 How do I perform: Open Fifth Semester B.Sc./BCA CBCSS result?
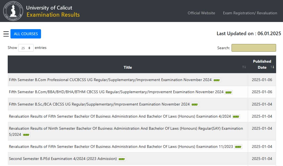(x=99, y=104)
